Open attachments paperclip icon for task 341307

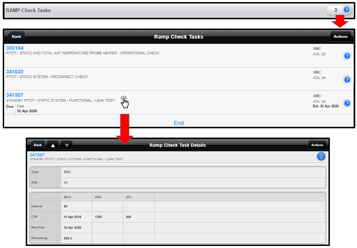tap(321, 157)
